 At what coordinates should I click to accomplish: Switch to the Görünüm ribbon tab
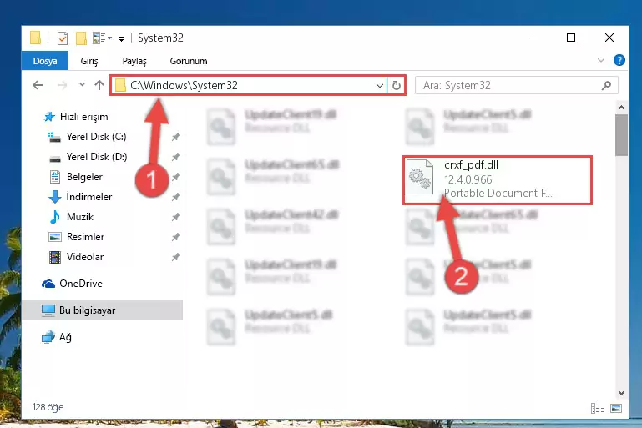click(189, 61)
